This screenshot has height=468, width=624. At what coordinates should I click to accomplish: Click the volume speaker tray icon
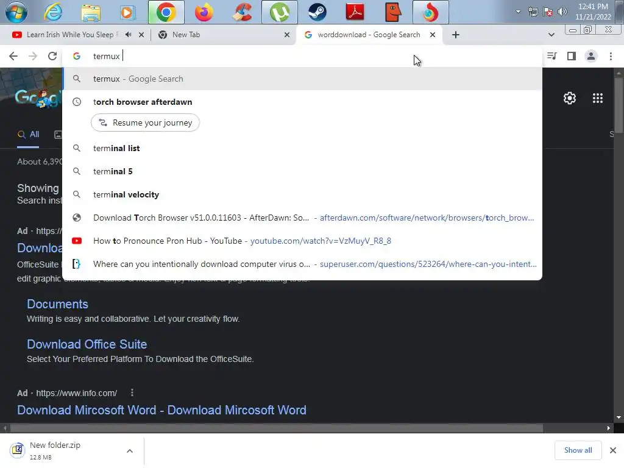562,12
